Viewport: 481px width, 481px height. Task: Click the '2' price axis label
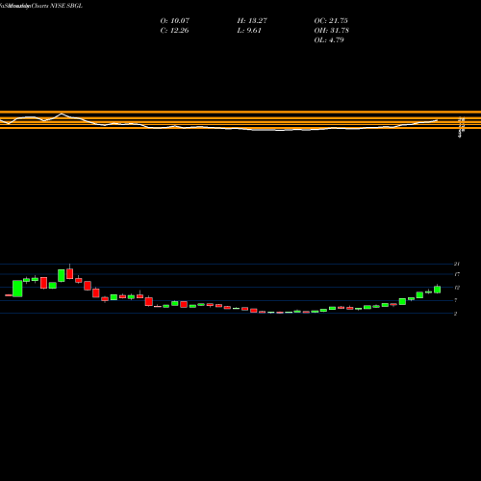coord(455,314)
